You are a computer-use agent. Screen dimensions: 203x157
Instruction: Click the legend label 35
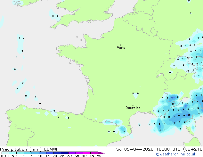(77, 156)
